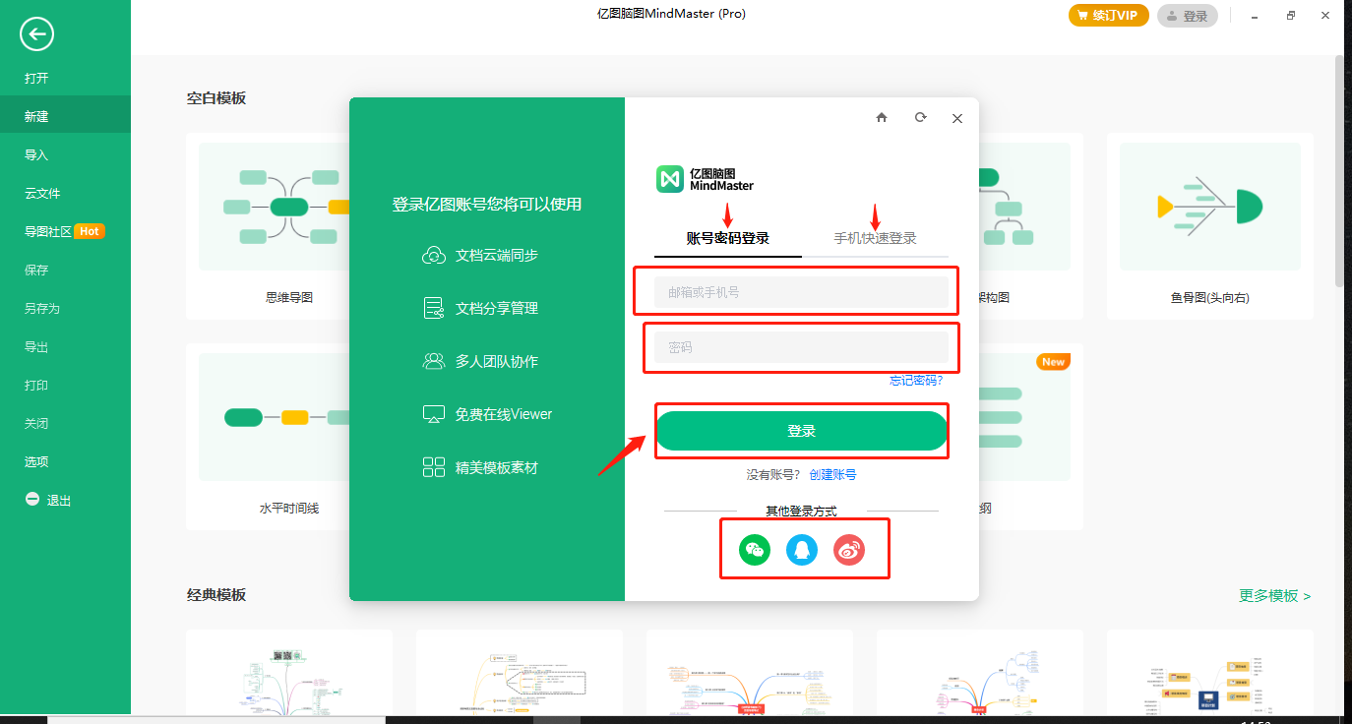This screenshot has height=724, width=1352.
Task: Click the green 登录 button
Action: pyautogui.click(x=801, y=431)
